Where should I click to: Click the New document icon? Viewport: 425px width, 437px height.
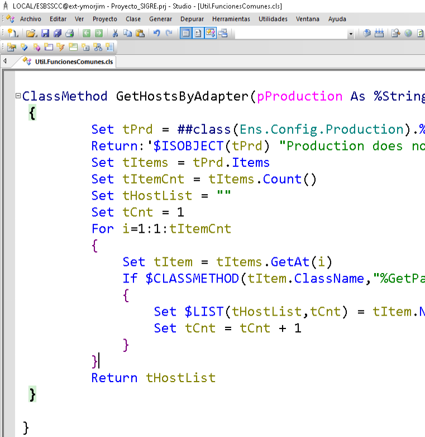(x=12, y=33)
